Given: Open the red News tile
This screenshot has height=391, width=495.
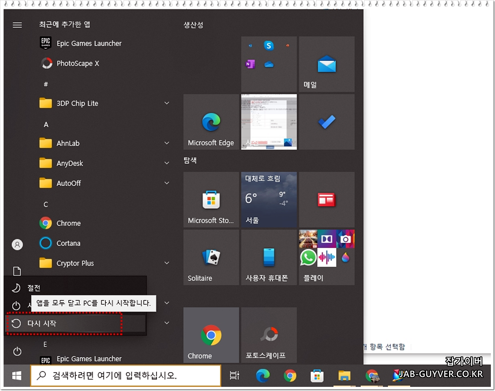Looking at the screenshot, I should (327, 200).
